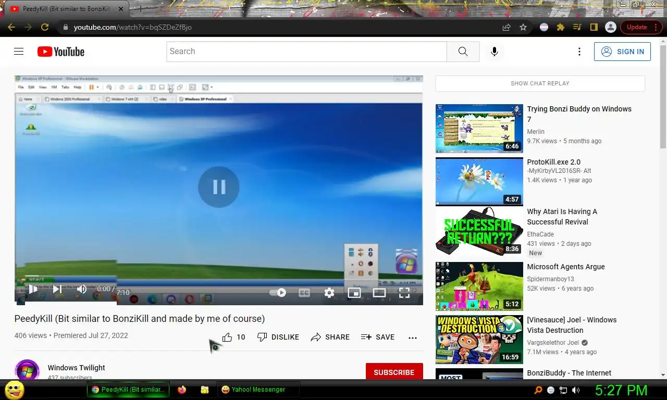Click the 5:27 PM taskbar clock
This screenshot has width=667, height=400.
[621, 390]
